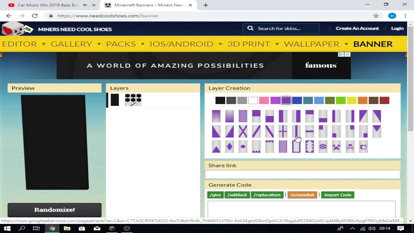The width and height of the screenshot is (414, 233).
Task: Pick the middle horizontal stripe pattern
Action: click(310, 131)
